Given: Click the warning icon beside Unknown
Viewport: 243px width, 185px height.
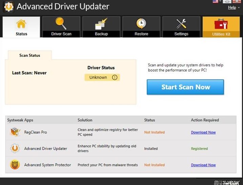Looking at the screenshot, I should 115,77.
